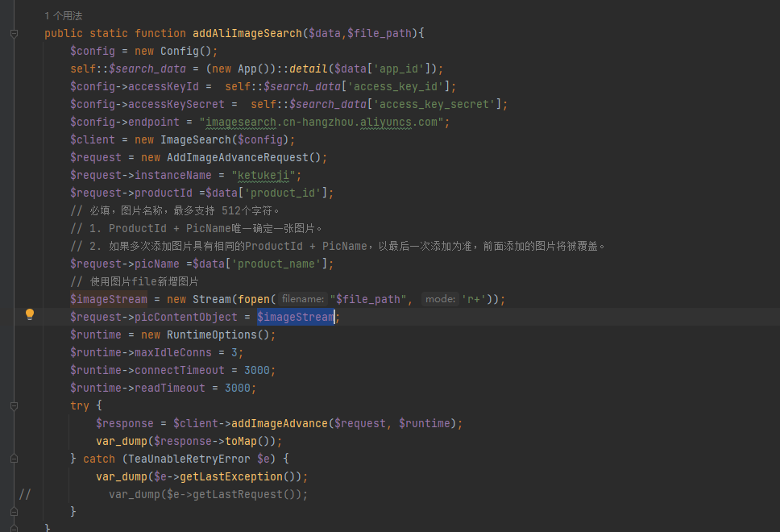The height and width of the screenshot is (532, 780).
Task: Click the picName property
Action: (156, 264)
